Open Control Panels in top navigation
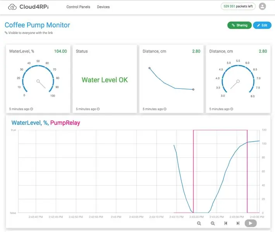Image resolution: width=275 pixels, height=232 pixels. coord(78,7)
